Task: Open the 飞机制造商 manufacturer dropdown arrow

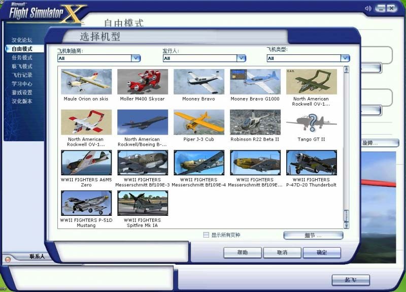Action: click(x=136, y=58)
